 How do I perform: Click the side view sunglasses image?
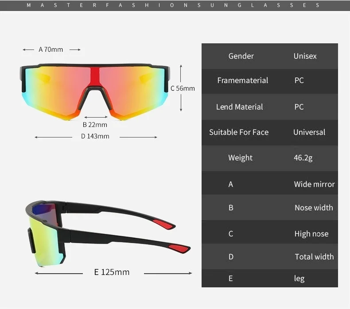pyautogui.click(x=108, y=233)
